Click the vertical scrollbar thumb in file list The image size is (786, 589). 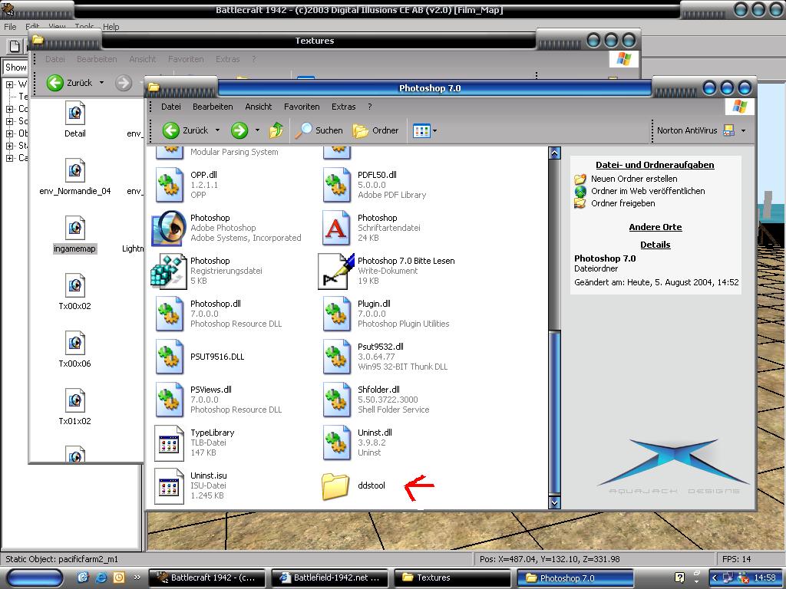tap(554, 412)
